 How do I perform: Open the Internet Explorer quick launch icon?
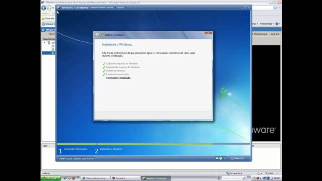point(65,178)
